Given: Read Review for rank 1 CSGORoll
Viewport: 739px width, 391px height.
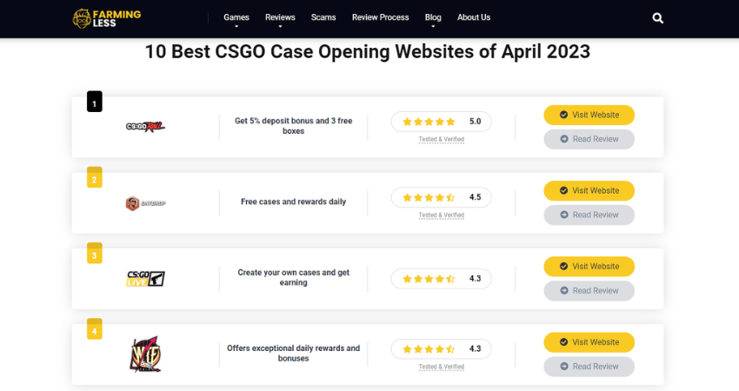Looking at the screenshot, I should point(589,139).
